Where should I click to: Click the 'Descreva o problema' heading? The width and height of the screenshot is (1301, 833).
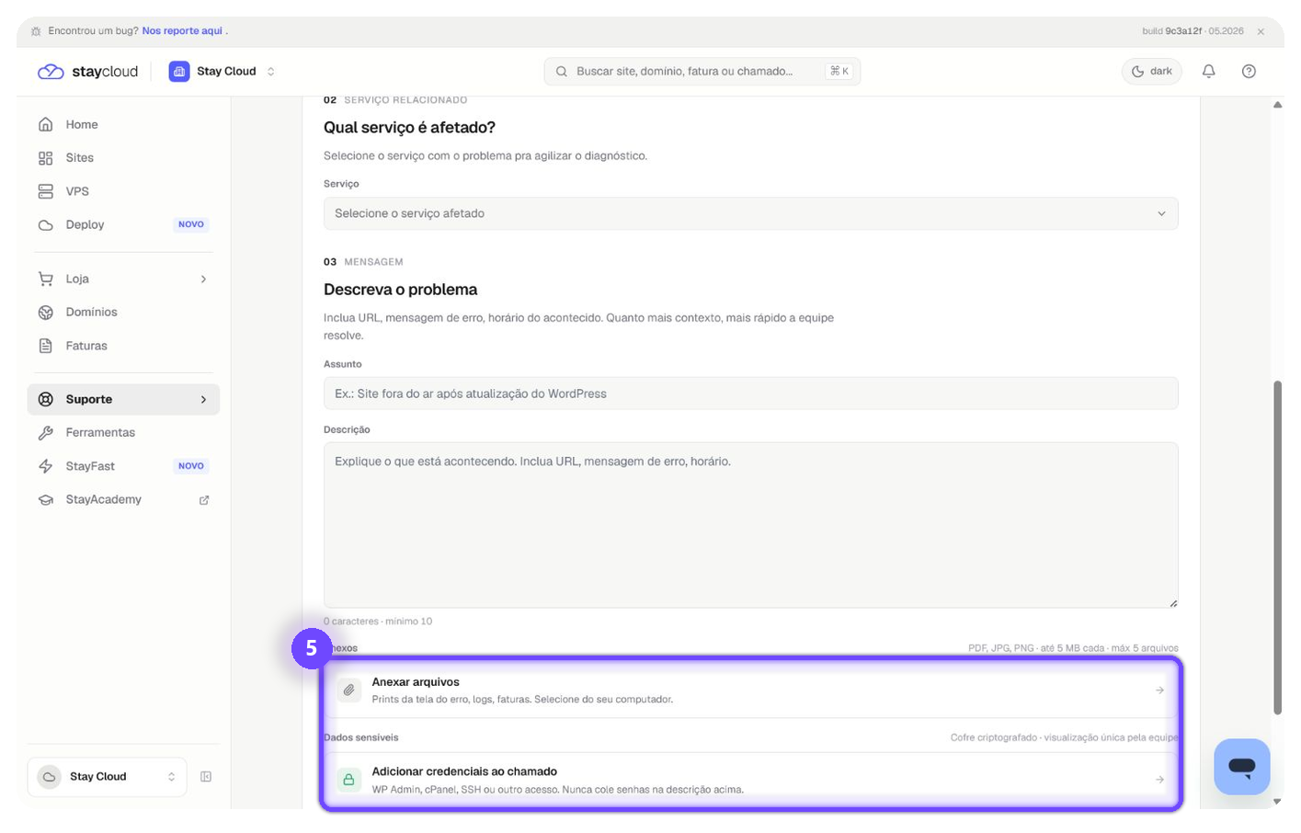click(400, 290)
